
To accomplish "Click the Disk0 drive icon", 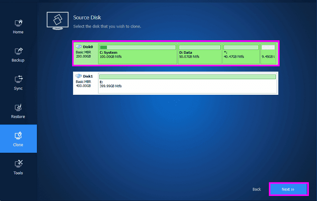I will click(79, 47).
